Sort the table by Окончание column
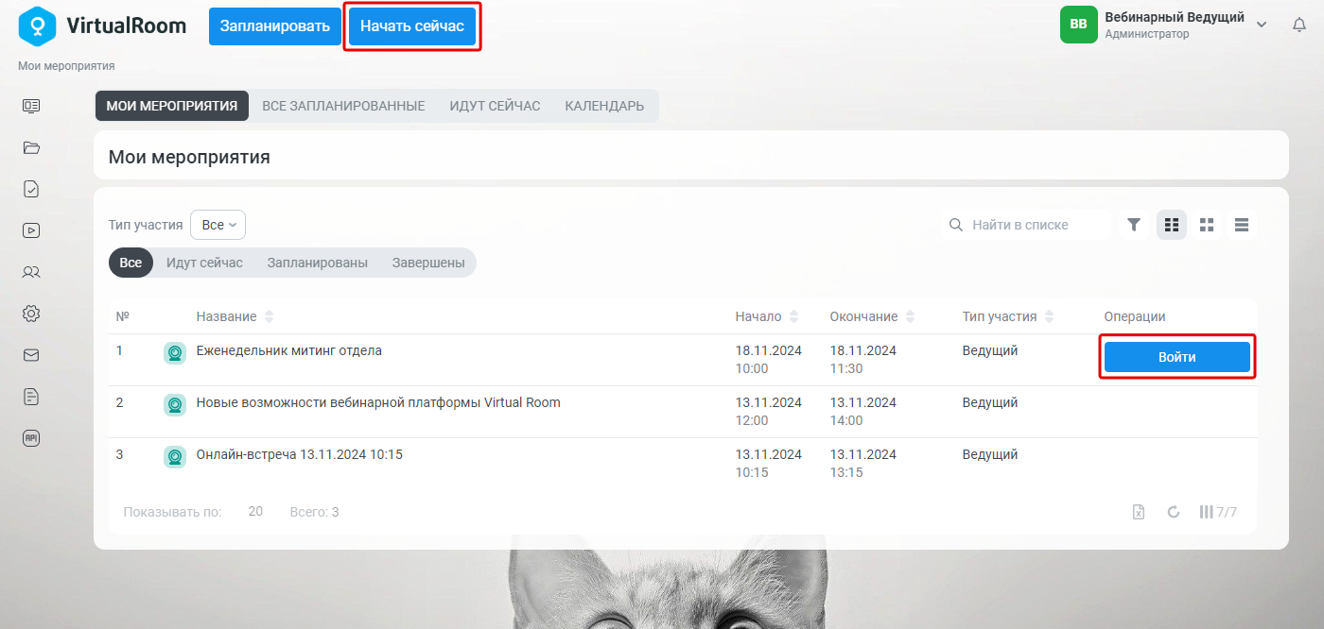The image size is (1324, 629). pos(872,316)
